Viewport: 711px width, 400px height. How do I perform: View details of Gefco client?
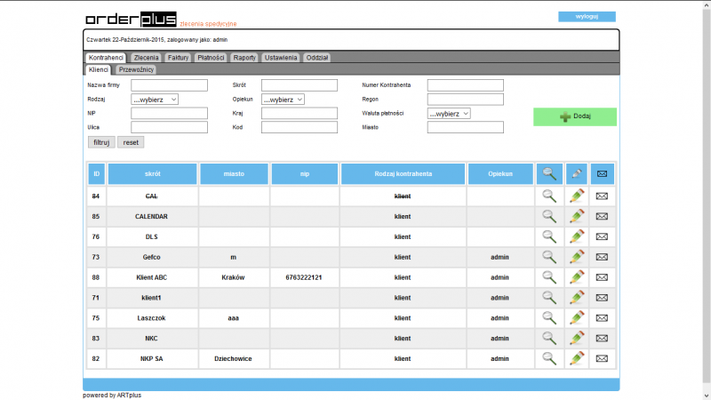click(x=549, y=257)
